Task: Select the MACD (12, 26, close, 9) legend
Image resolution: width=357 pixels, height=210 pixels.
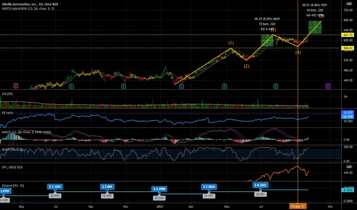Action: [x=26, y=132]
